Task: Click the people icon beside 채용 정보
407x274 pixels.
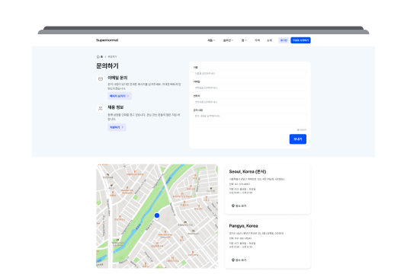Action: tap(101, 108)
